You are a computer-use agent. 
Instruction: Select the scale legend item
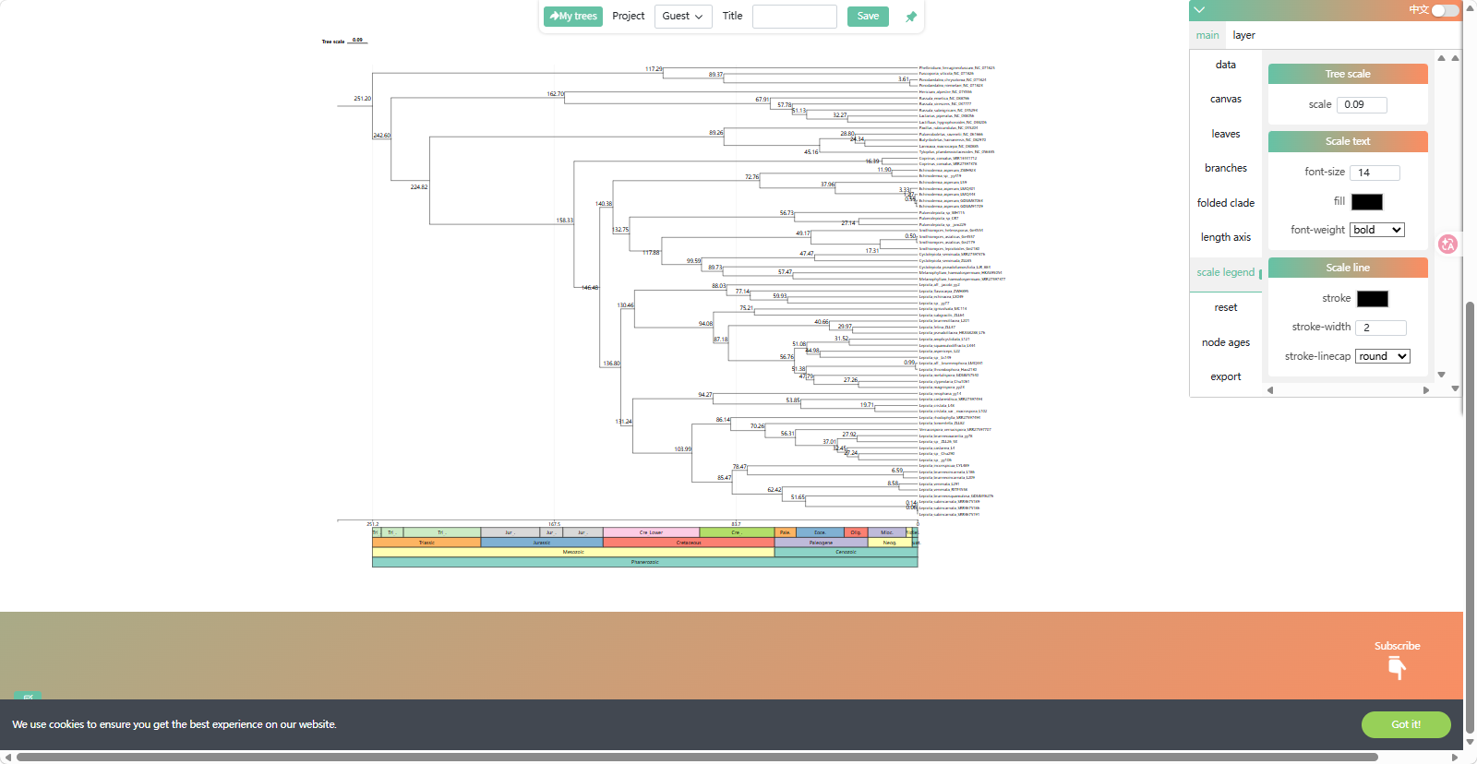pos(1226,272)
